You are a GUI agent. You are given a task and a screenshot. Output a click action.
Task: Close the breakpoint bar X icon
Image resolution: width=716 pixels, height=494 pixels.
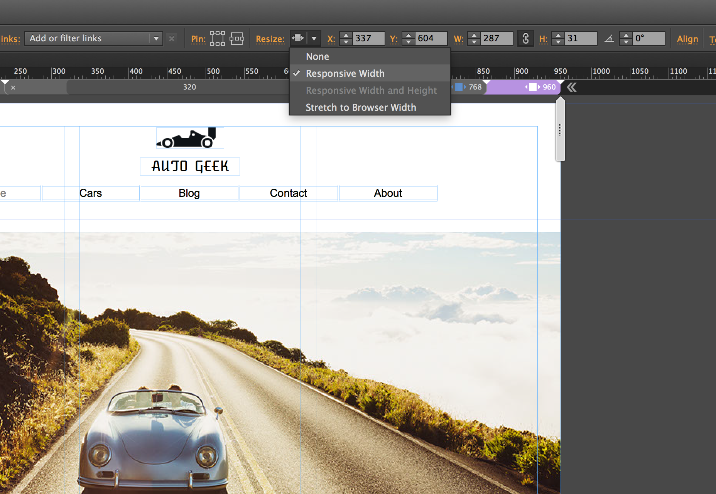click(13, 88)
